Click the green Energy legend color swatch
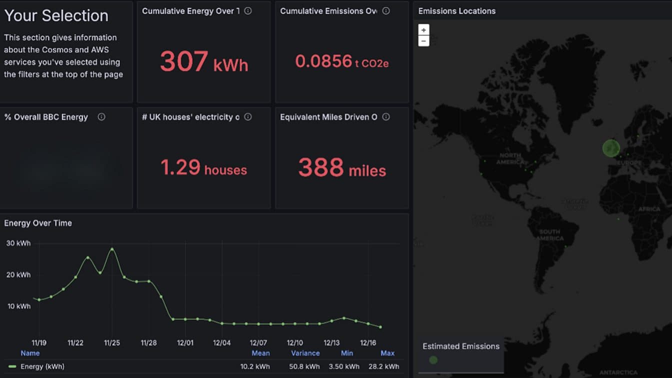This screenshot has height=378, width=672. click(11, 366)
